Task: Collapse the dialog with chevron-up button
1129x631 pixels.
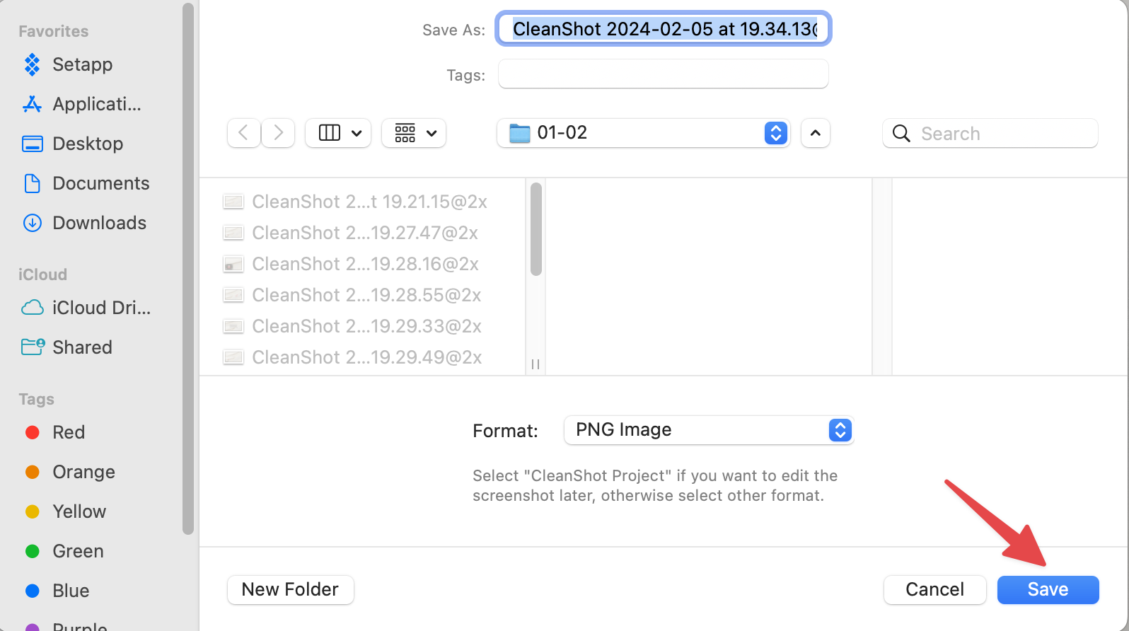Action: tap(816, 133)
